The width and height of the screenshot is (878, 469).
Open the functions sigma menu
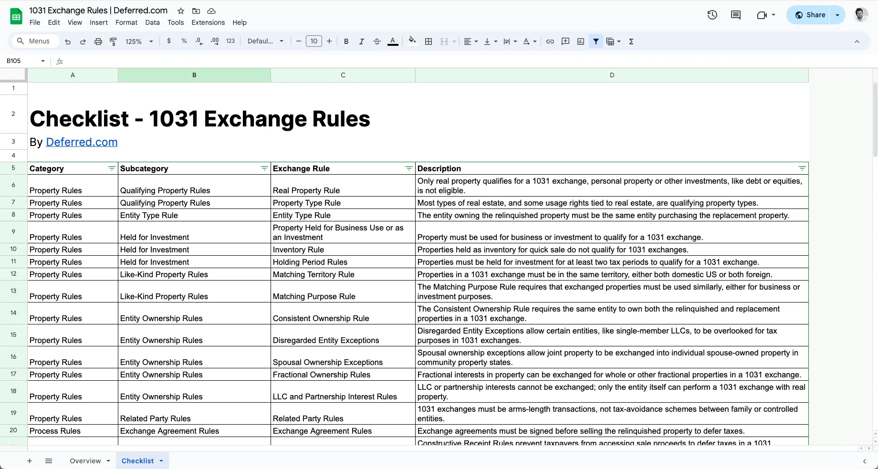click(631, 42)
